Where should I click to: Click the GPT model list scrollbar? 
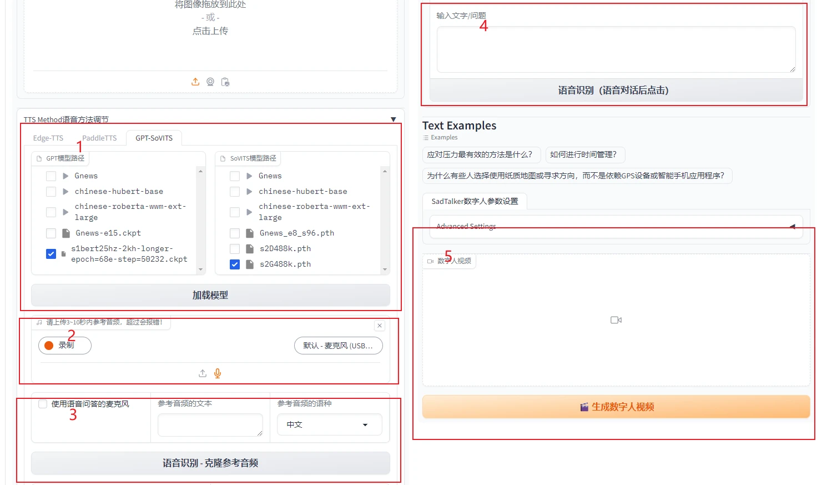tap(200, 221)
